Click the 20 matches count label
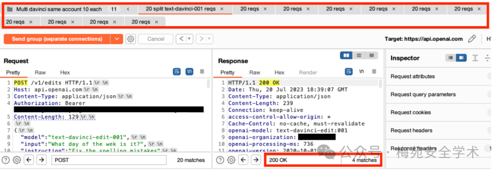The width and height of the screenshot is (495, 172). [191, 160]
